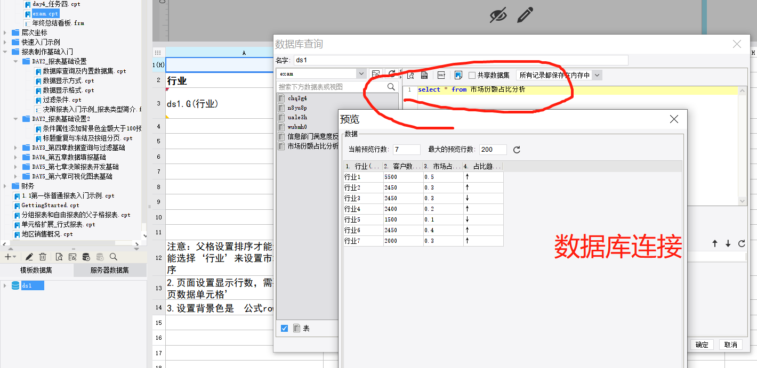Expand the ds1 dataset tree node
Image resolution: width=757 pixels, height=368 pixels.
(x=5, y=286)
